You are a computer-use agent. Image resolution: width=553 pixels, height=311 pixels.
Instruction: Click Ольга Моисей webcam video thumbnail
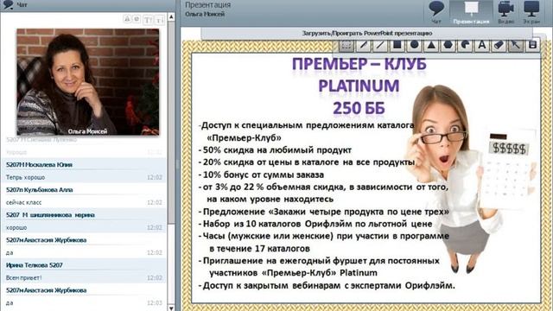[x=88, y=82]
